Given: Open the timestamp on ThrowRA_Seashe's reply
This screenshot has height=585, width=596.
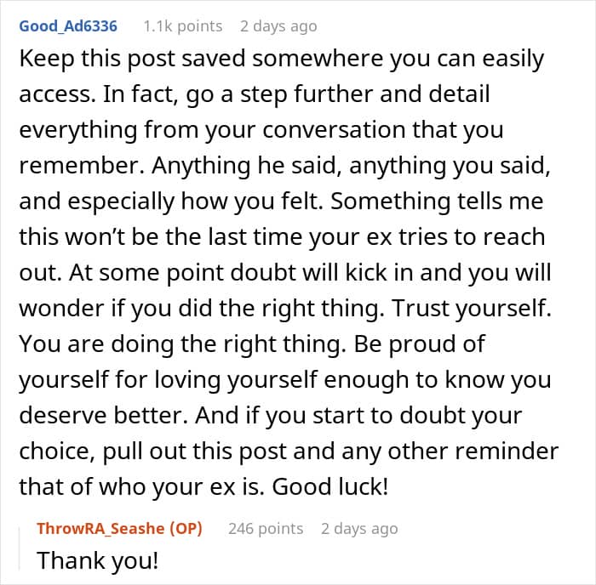Looking at the screenshot, I should (358, 528).
